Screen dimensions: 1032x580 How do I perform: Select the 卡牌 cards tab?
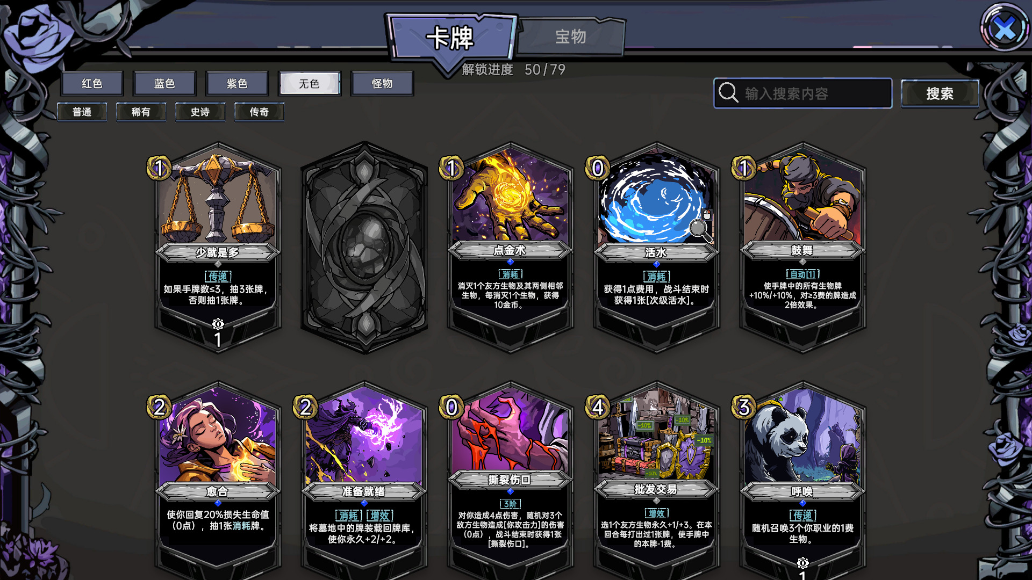click(x=450, y=38)
